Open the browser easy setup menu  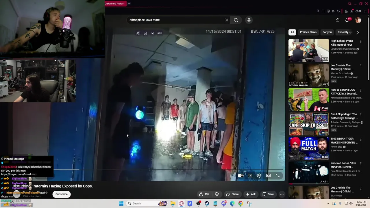[x=365, y=11]
